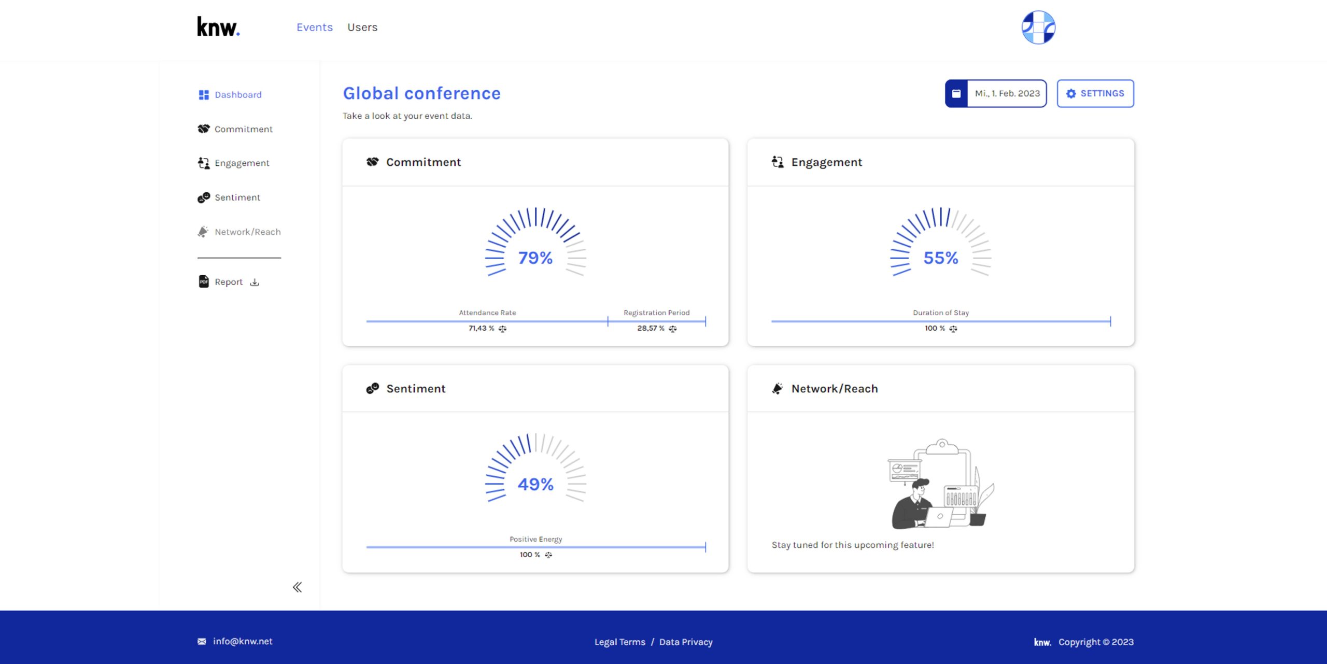The image size is (1327, 664).
Task: Click the Attendance Rate progress bar
Action: (x=487, y=321)
